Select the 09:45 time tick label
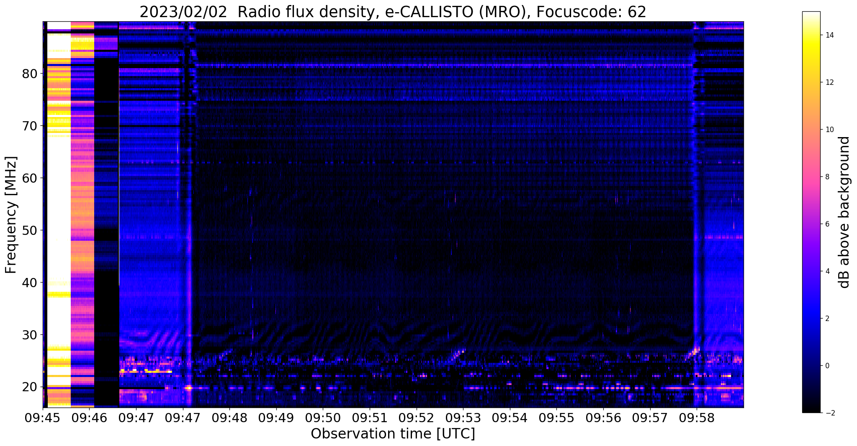Image resolution: width=857 pixels, height=446 pixels. pyautogui.click(x=43, y=417)
